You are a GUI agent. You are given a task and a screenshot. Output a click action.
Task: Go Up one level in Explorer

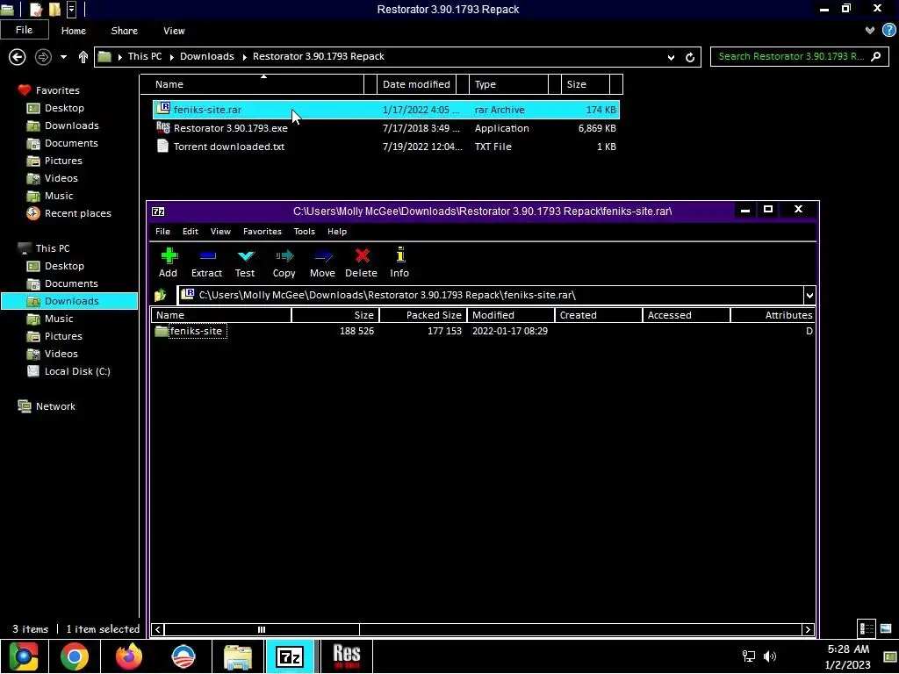pos(83,57)
